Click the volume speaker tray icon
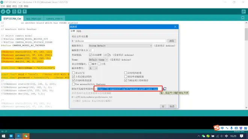 click(222, 136)
